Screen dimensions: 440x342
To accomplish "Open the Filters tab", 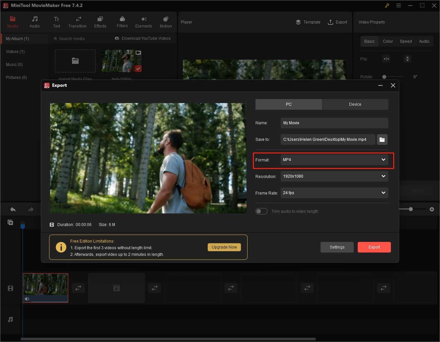I will click(122, 22).
